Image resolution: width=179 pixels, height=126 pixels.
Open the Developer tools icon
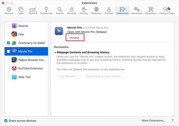(x=151, y=9)
